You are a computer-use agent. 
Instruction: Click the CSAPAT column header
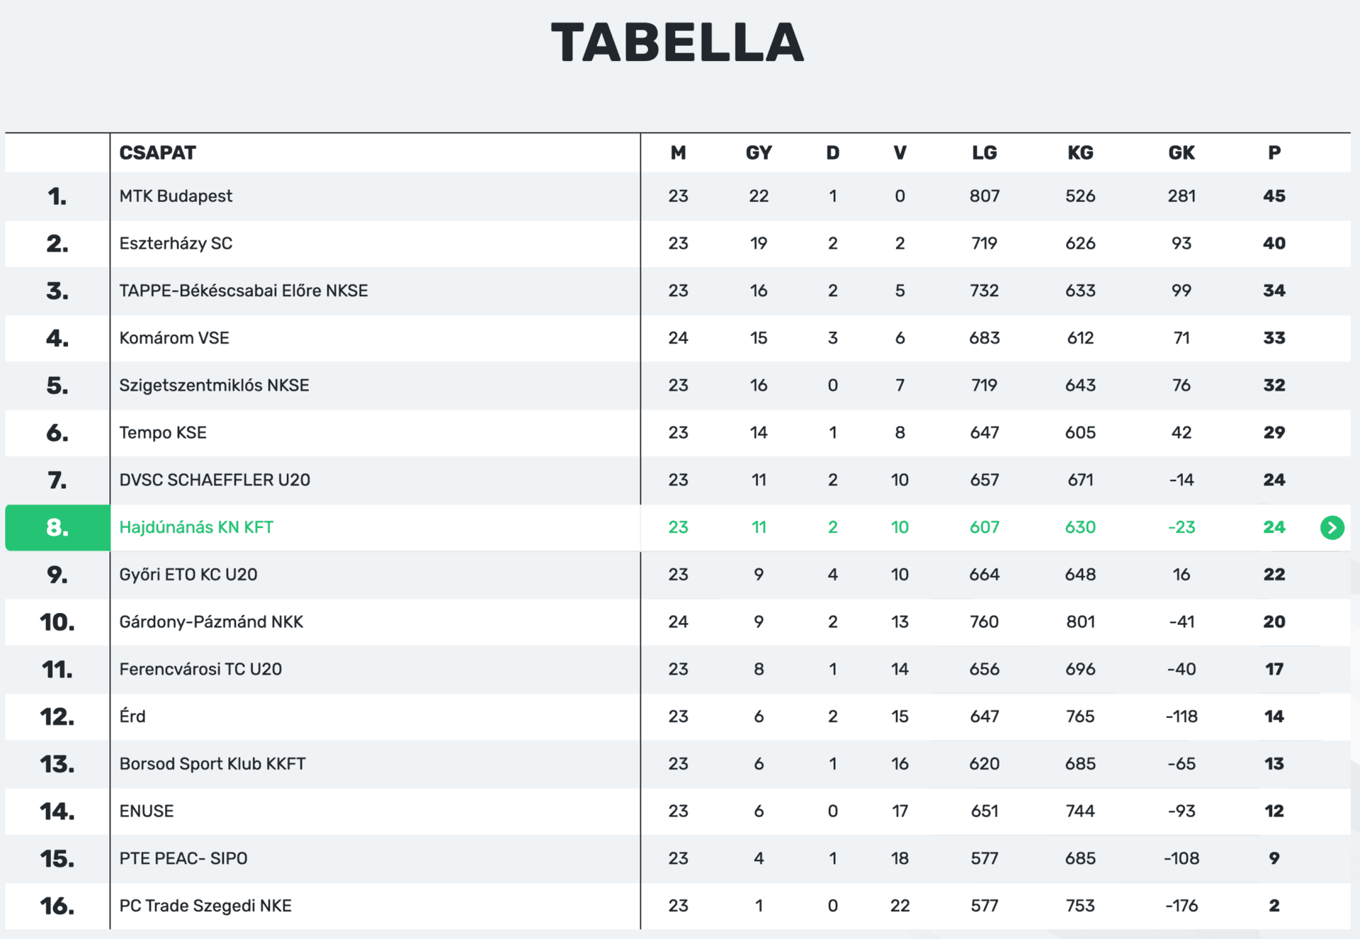157,153
